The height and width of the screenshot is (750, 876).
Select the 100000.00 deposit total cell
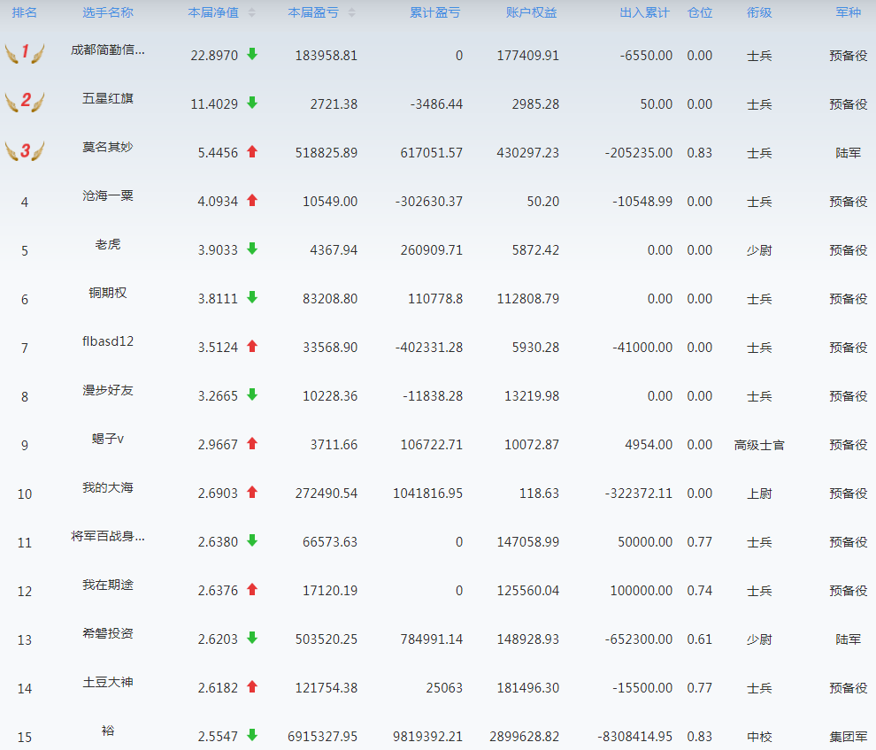[x=642, y=591]
